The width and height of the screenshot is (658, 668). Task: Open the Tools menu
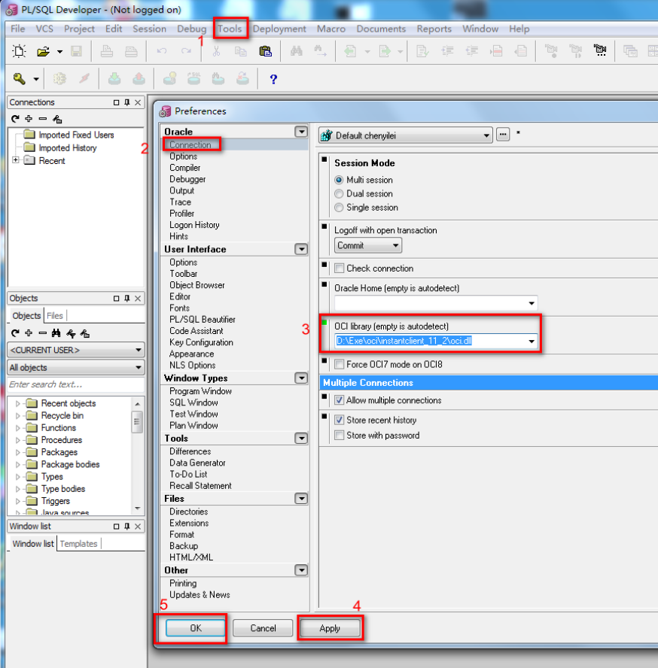(230, 29)
